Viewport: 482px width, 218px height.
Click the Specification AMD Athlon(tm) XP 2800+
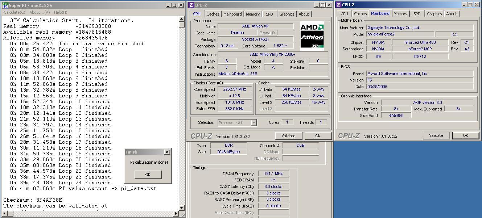click(x=273, y=54)
